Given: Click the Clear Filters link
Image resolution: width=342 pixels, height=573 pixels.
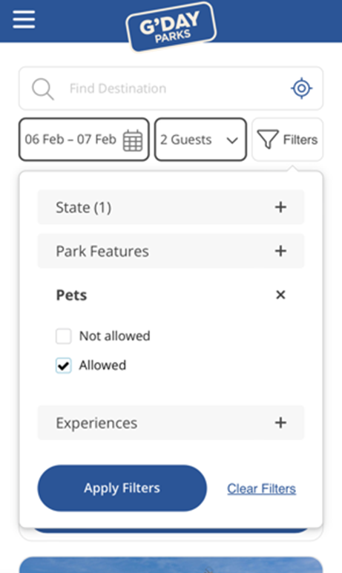Looking at the screenshot, I should point(262,488).
